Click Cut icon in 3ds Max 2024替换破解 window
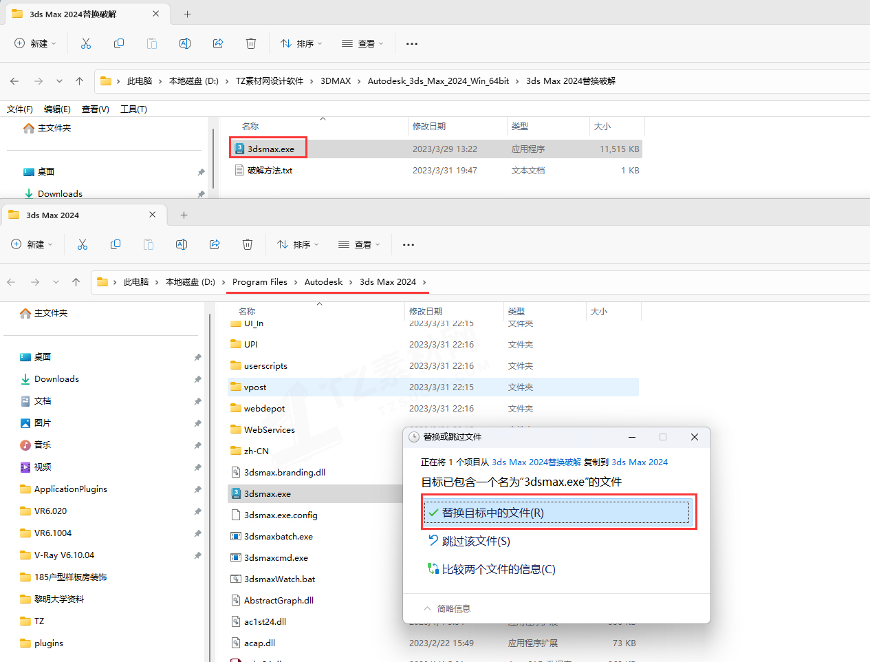This screenshot has width=870, height=662. coord(86,43)
